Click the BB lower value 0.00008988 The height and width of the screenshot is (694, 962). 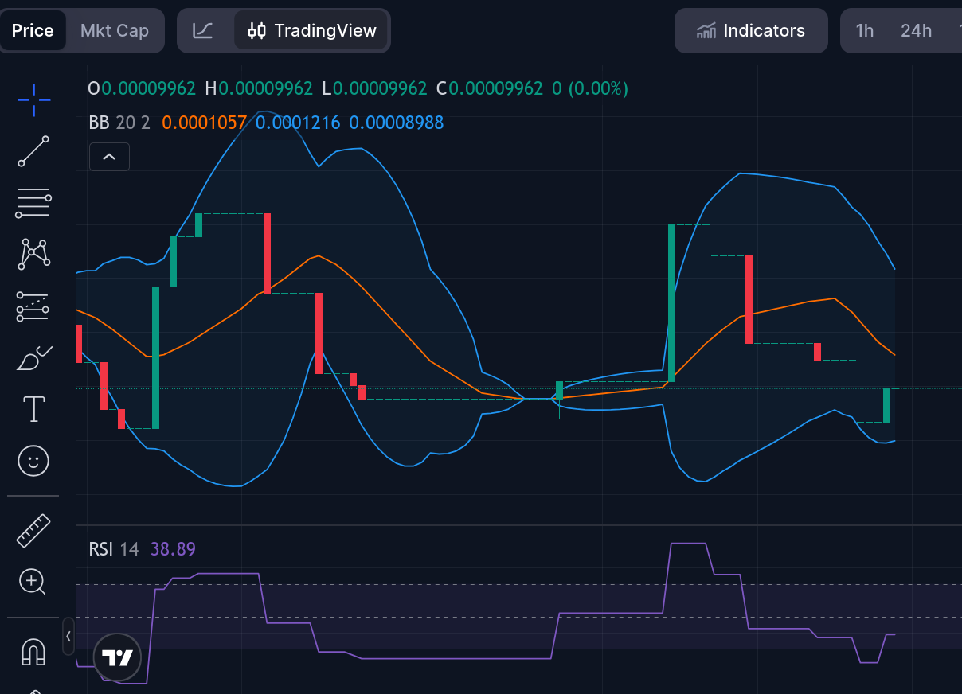coord(397,123)
